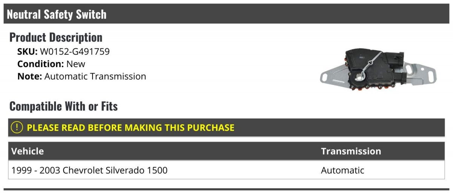Image resolution: width=453 pixels, height=194 pixels.
Task: Click the Automatic transmission table cell
Action: tap(342, 170)
